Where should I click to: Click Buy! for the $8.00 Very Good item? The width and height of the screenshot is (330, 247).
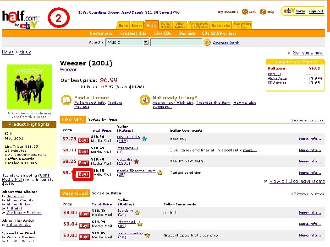point(84,214)
